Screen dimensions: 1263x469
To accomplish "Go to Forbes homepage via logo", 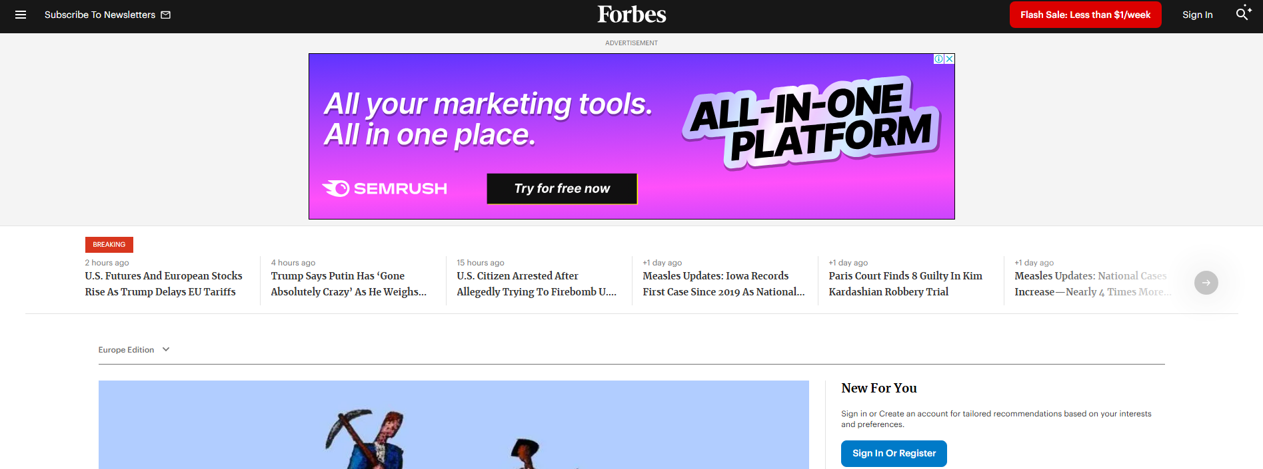I will (632, 15).
